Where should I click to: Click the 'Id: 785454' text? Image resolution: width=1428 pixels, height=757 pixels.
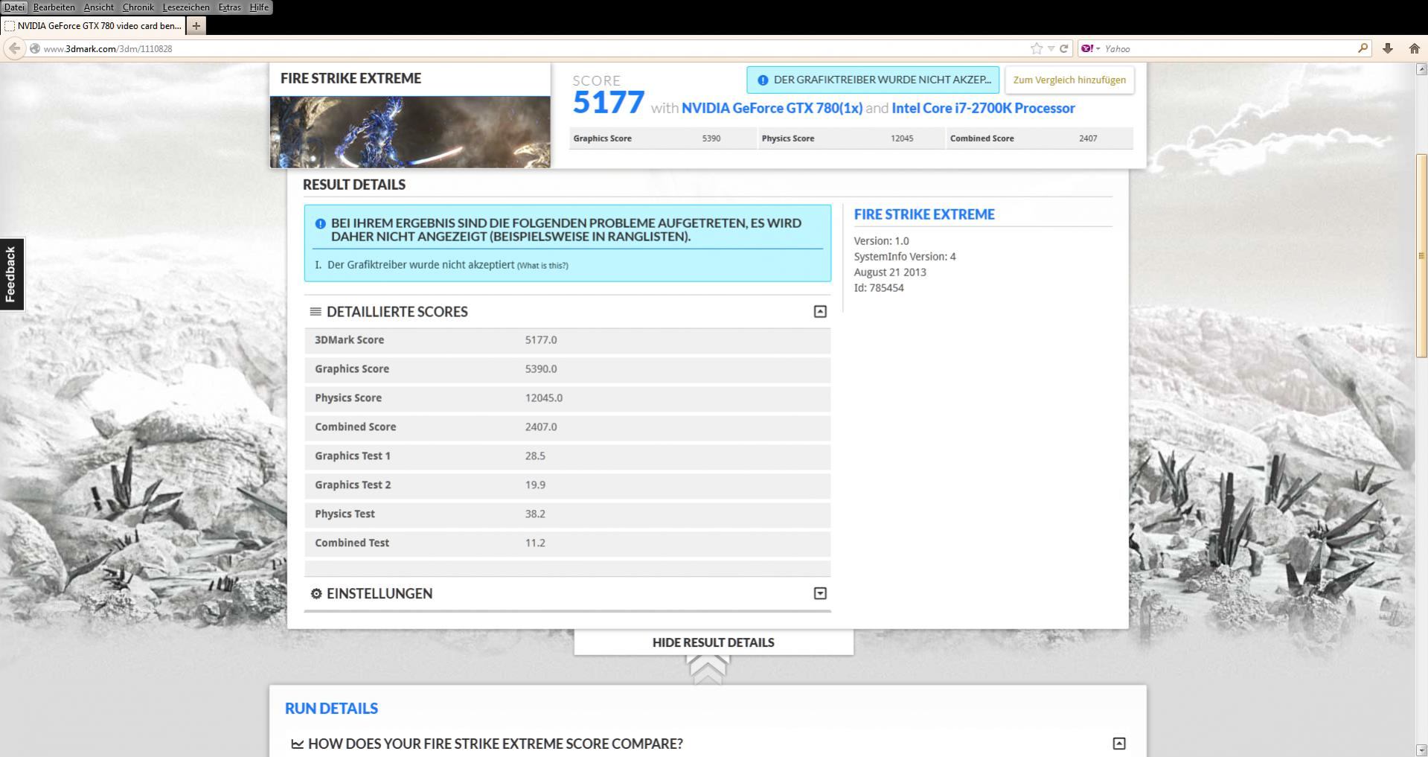(x=879, y=288)
